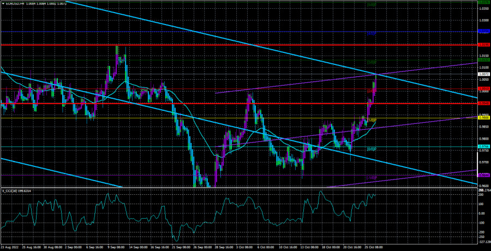Open the chart menu triangle beside EURUSD,H4
This screenshot has width=491, height=251.
[2, 2]
